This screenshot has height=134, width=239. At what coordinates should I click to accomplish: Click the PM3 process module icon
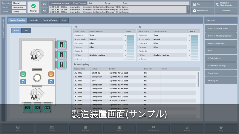[61, 45]
